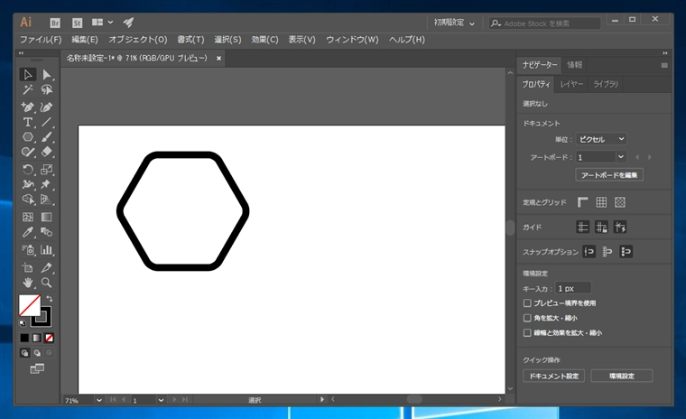
Task: Click the アートボードを編集 button
Action: click(609, 175)
